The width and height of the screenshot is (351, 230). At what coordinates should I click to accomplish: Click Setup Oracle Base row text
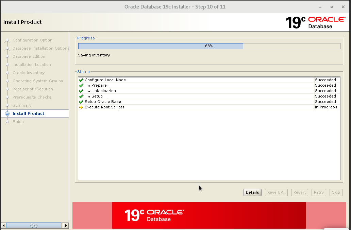[x=103, y=102]
